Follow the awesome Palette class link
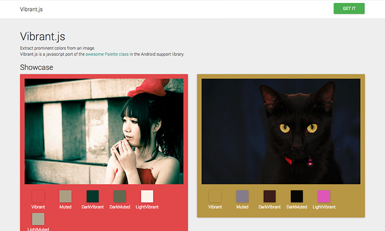 coord(107,54)
